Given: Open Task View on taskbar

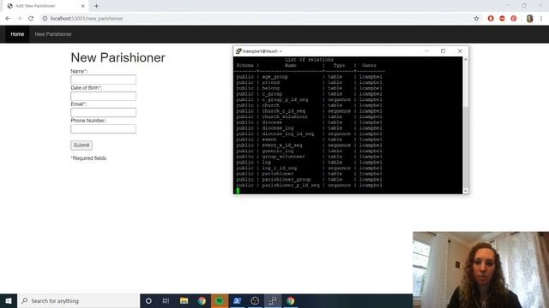Looking at the screenshot, I should click(x=166, y=300).
